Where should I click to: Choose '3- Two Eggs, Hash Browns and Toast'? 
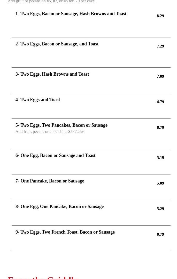pyautogui.click(x=52, y=74)
